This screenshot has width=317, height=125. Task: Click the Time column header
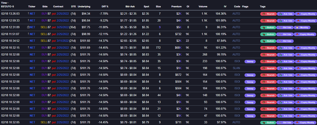(x=7, y=4)
